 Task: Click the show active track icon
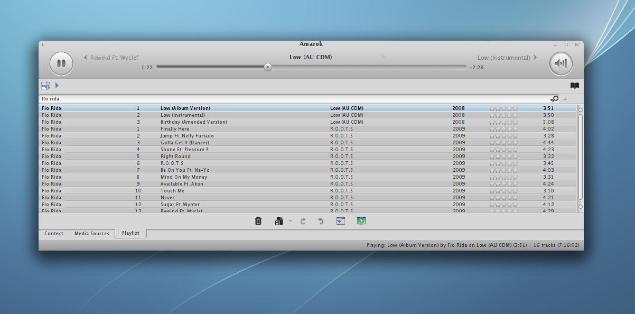341,221
